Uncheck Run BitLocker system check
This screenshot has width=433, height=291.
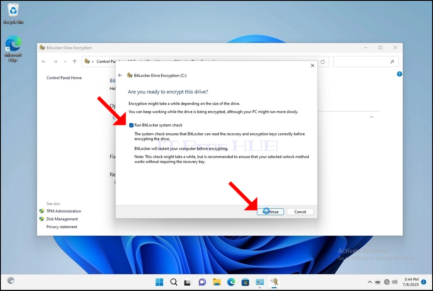[131, 125]
